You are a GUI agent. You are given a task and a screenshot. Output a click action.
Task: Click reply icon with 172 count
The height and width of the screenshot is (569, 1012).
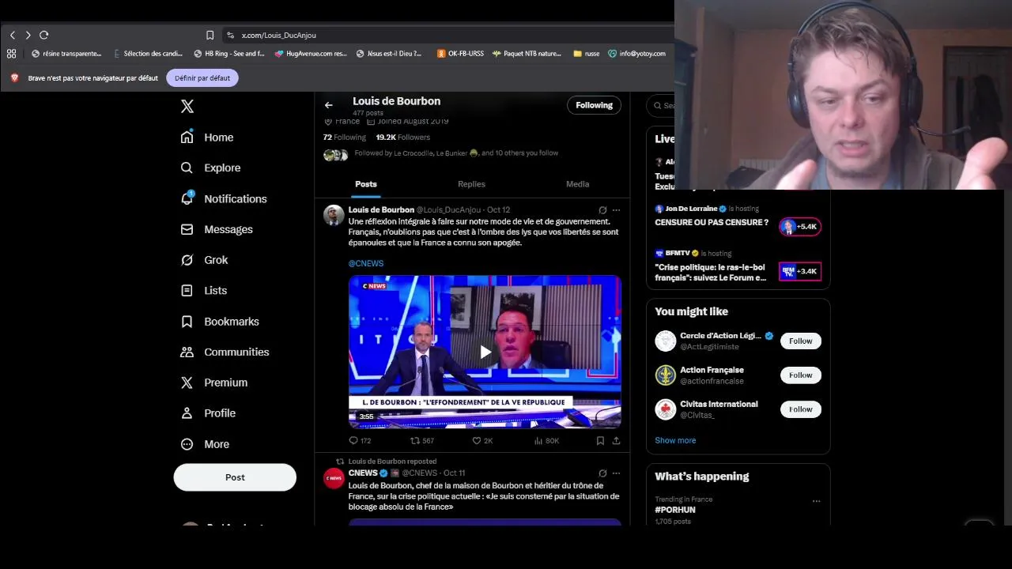(x=360, y=440)
